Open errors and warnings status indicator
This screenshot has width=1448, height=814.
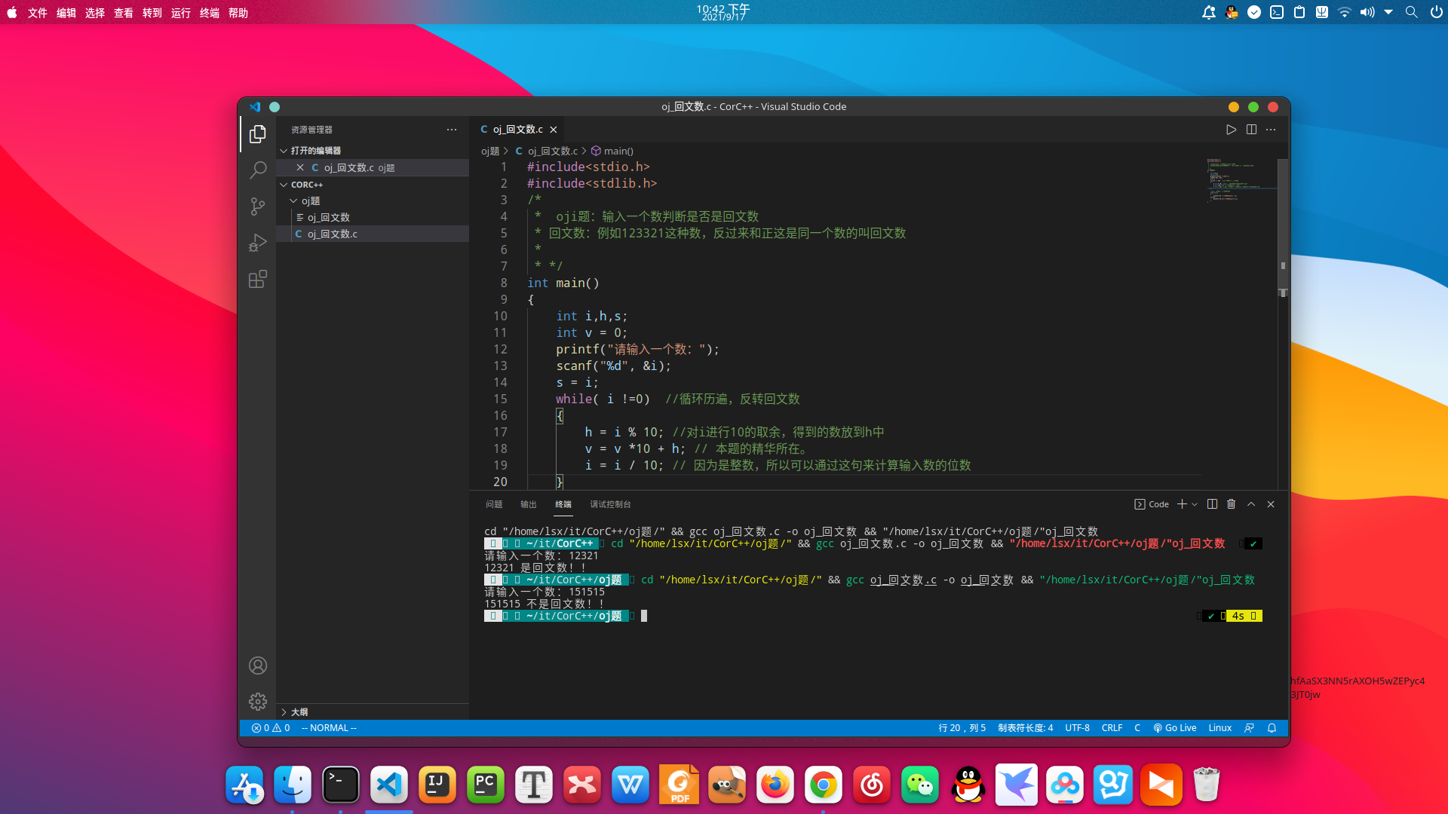click(x=271, y=728)
